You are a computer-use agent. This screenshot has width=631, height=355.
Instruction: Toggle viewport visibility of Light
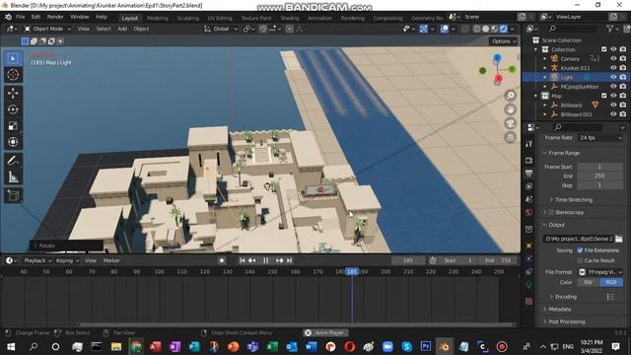613,77
